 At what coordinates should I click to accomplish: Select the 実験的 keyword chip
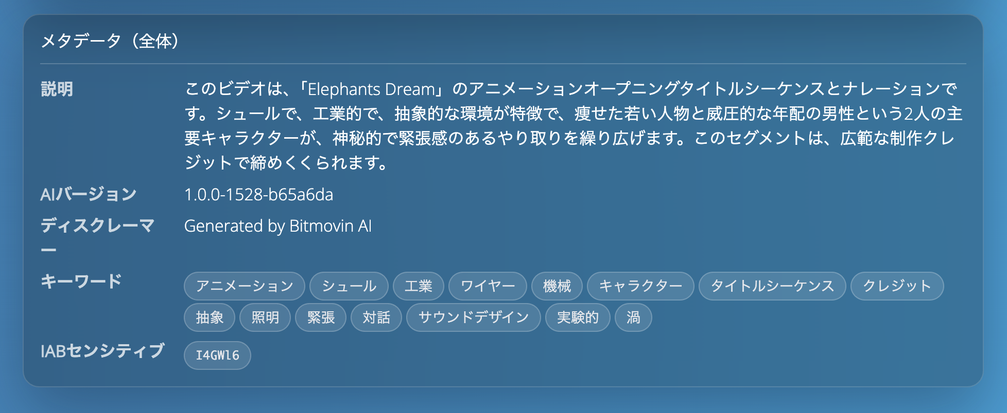578,317
